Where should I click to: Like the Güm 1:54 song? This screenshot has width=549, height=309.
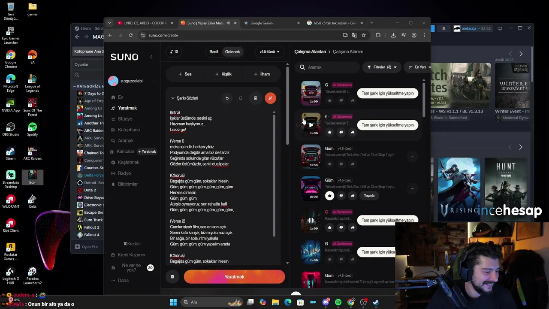click(329, 164)
